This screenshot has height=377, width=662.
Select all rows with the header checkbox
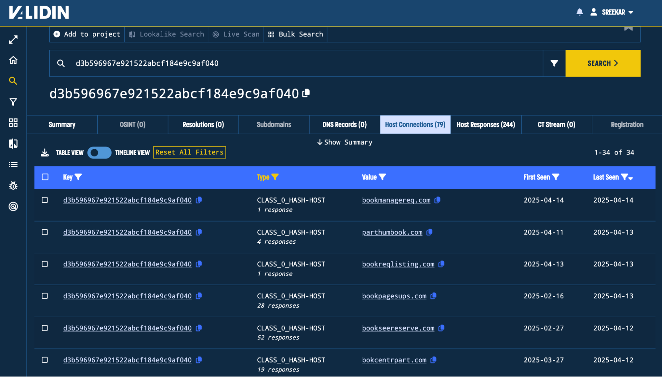click(x=45, y=177)
